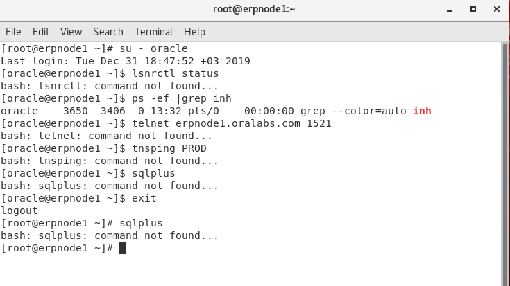Open the Edit menu
Screen dimensions: 510x286
(x=41, y=32)
